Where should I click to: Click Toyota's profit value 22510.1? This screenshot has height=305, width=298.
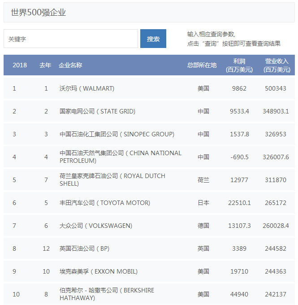tap(239, 203)
